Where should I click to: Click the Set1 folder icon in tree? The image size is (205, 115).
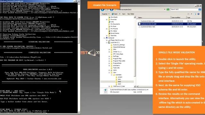117,80
